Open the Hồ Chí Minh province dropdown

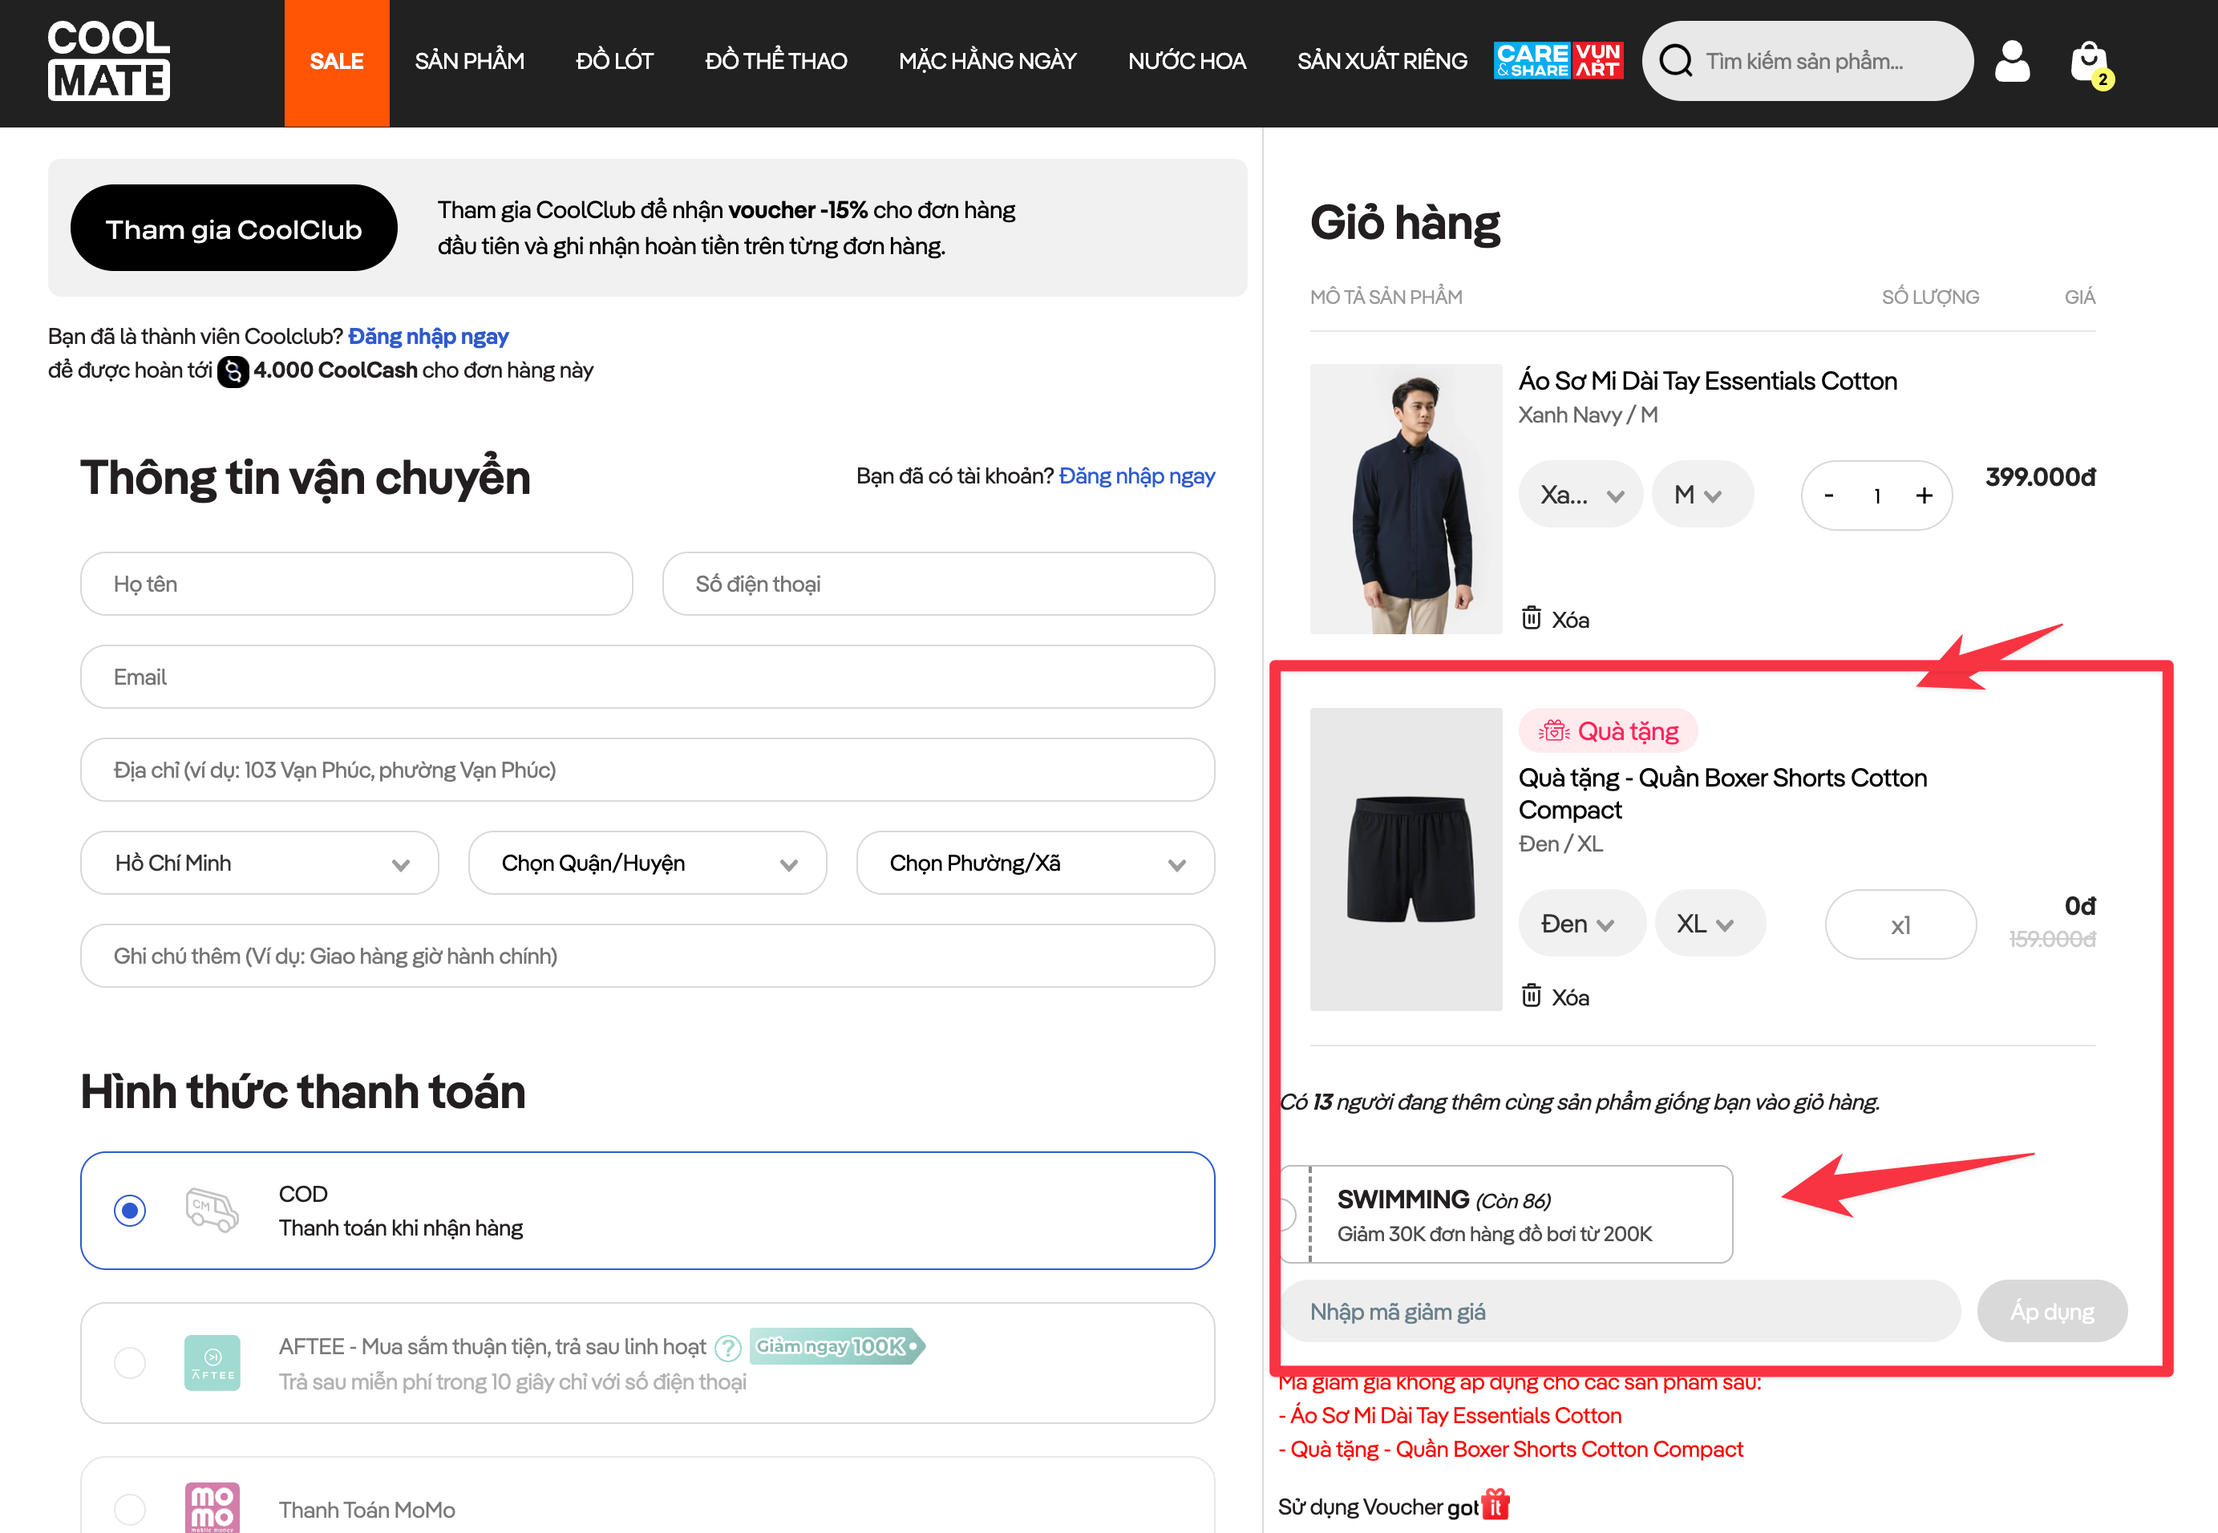click(x=259, y=863)
